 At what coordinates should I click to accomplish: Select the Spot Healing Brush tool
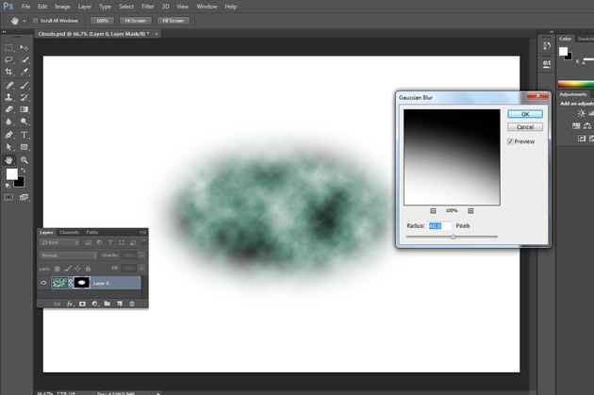pyautogui.click(x=8, y=85)
